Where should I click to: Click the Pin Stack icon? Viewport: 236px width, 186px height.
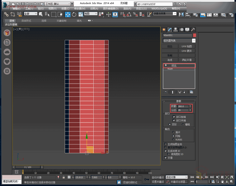pyautogui.click(x=166, y=92)
